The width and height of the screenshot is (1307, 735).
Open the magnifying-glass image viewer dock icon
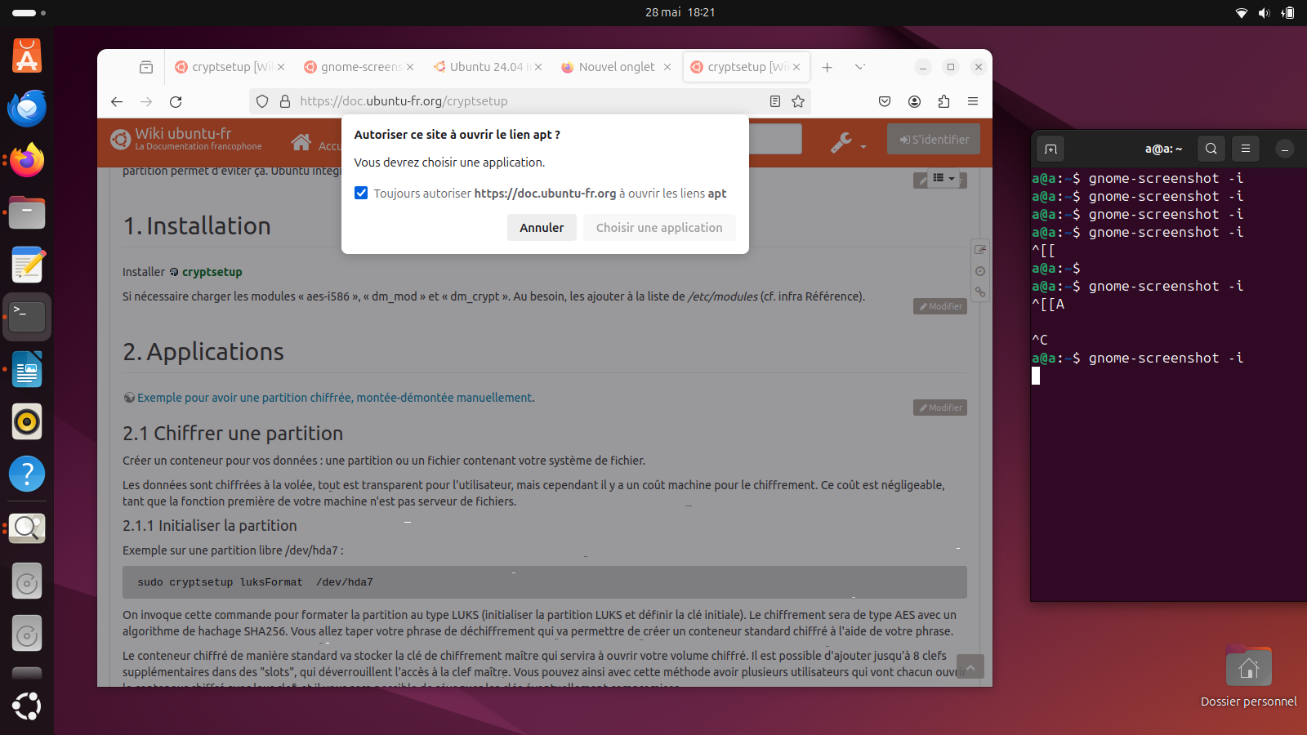coord(27,528)
